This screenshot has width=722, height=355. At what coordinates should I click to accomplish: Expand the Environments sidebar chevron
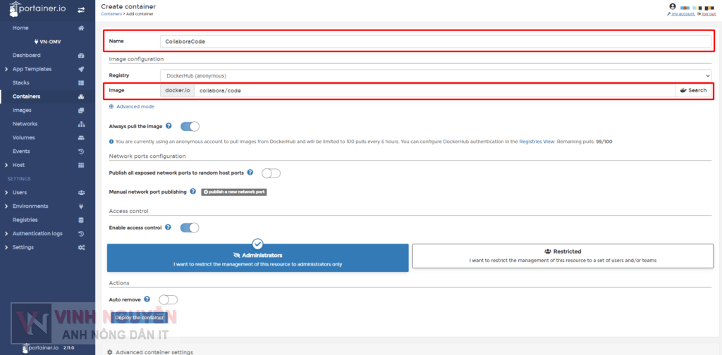[x=6, y=206]
